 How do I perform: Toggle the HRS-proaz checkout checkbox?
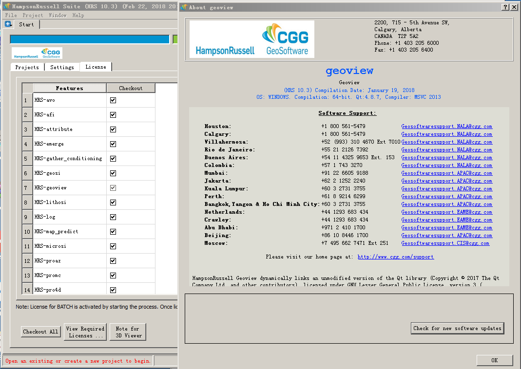coord(113,261)
